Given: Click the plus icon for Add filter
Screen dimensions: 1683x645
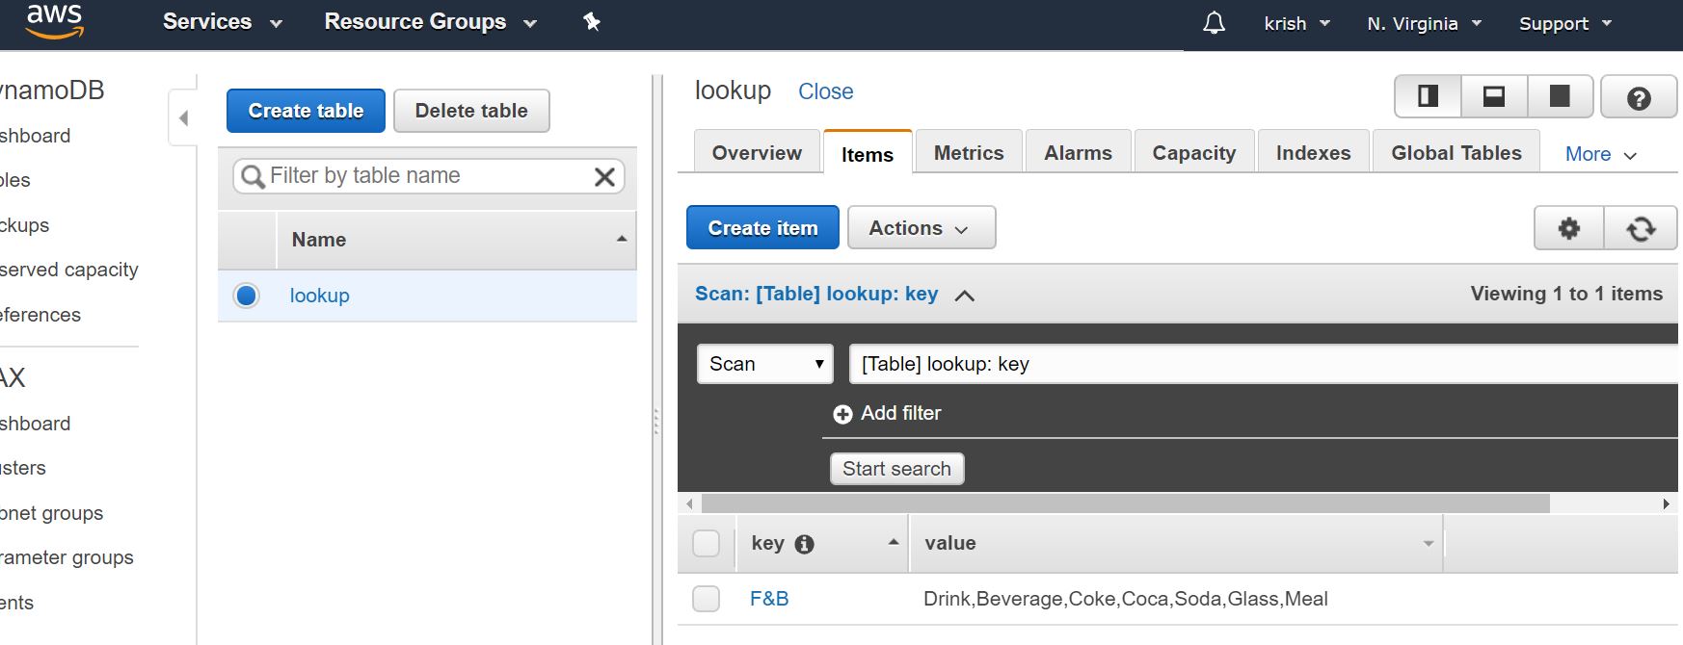Looking at the screenshot, I should (x=842, y=414).
